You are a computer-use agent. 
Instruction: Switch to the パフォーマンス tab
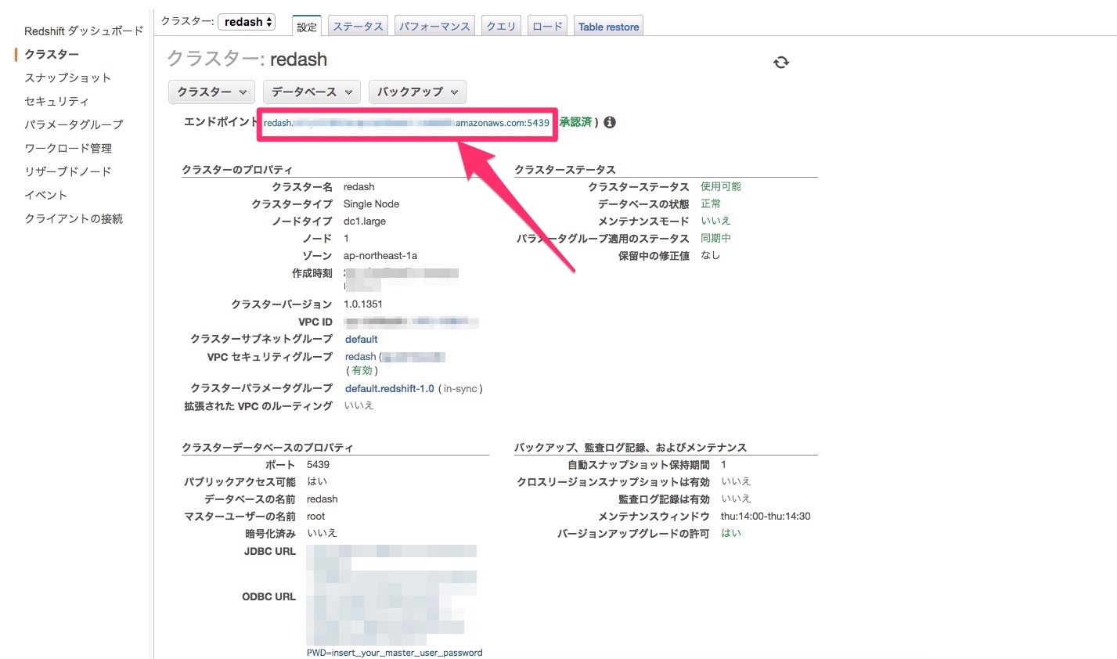click(x=434, y=27)
